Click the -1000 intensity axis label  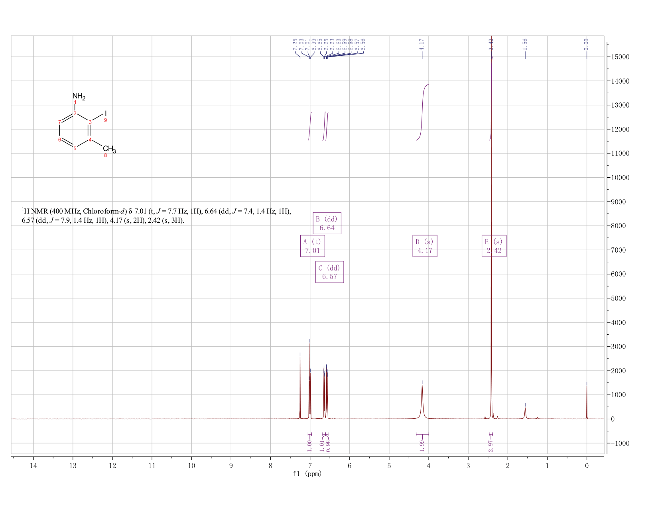coord(620,443)
